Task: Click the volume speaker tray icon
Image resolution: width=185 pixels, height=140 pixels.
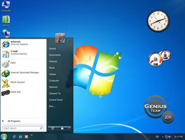Action: [x=170, y=137]
